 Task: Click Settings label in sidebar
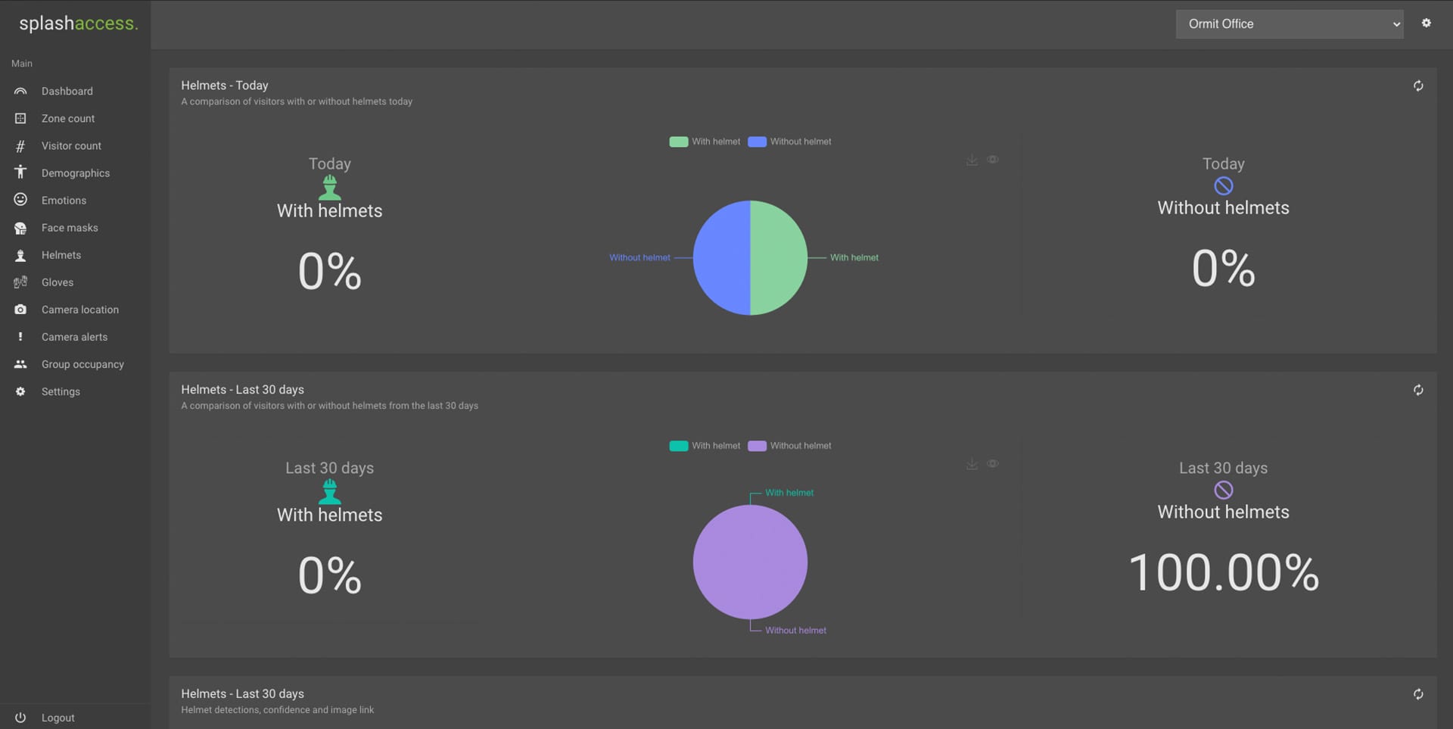coord(61,391)
